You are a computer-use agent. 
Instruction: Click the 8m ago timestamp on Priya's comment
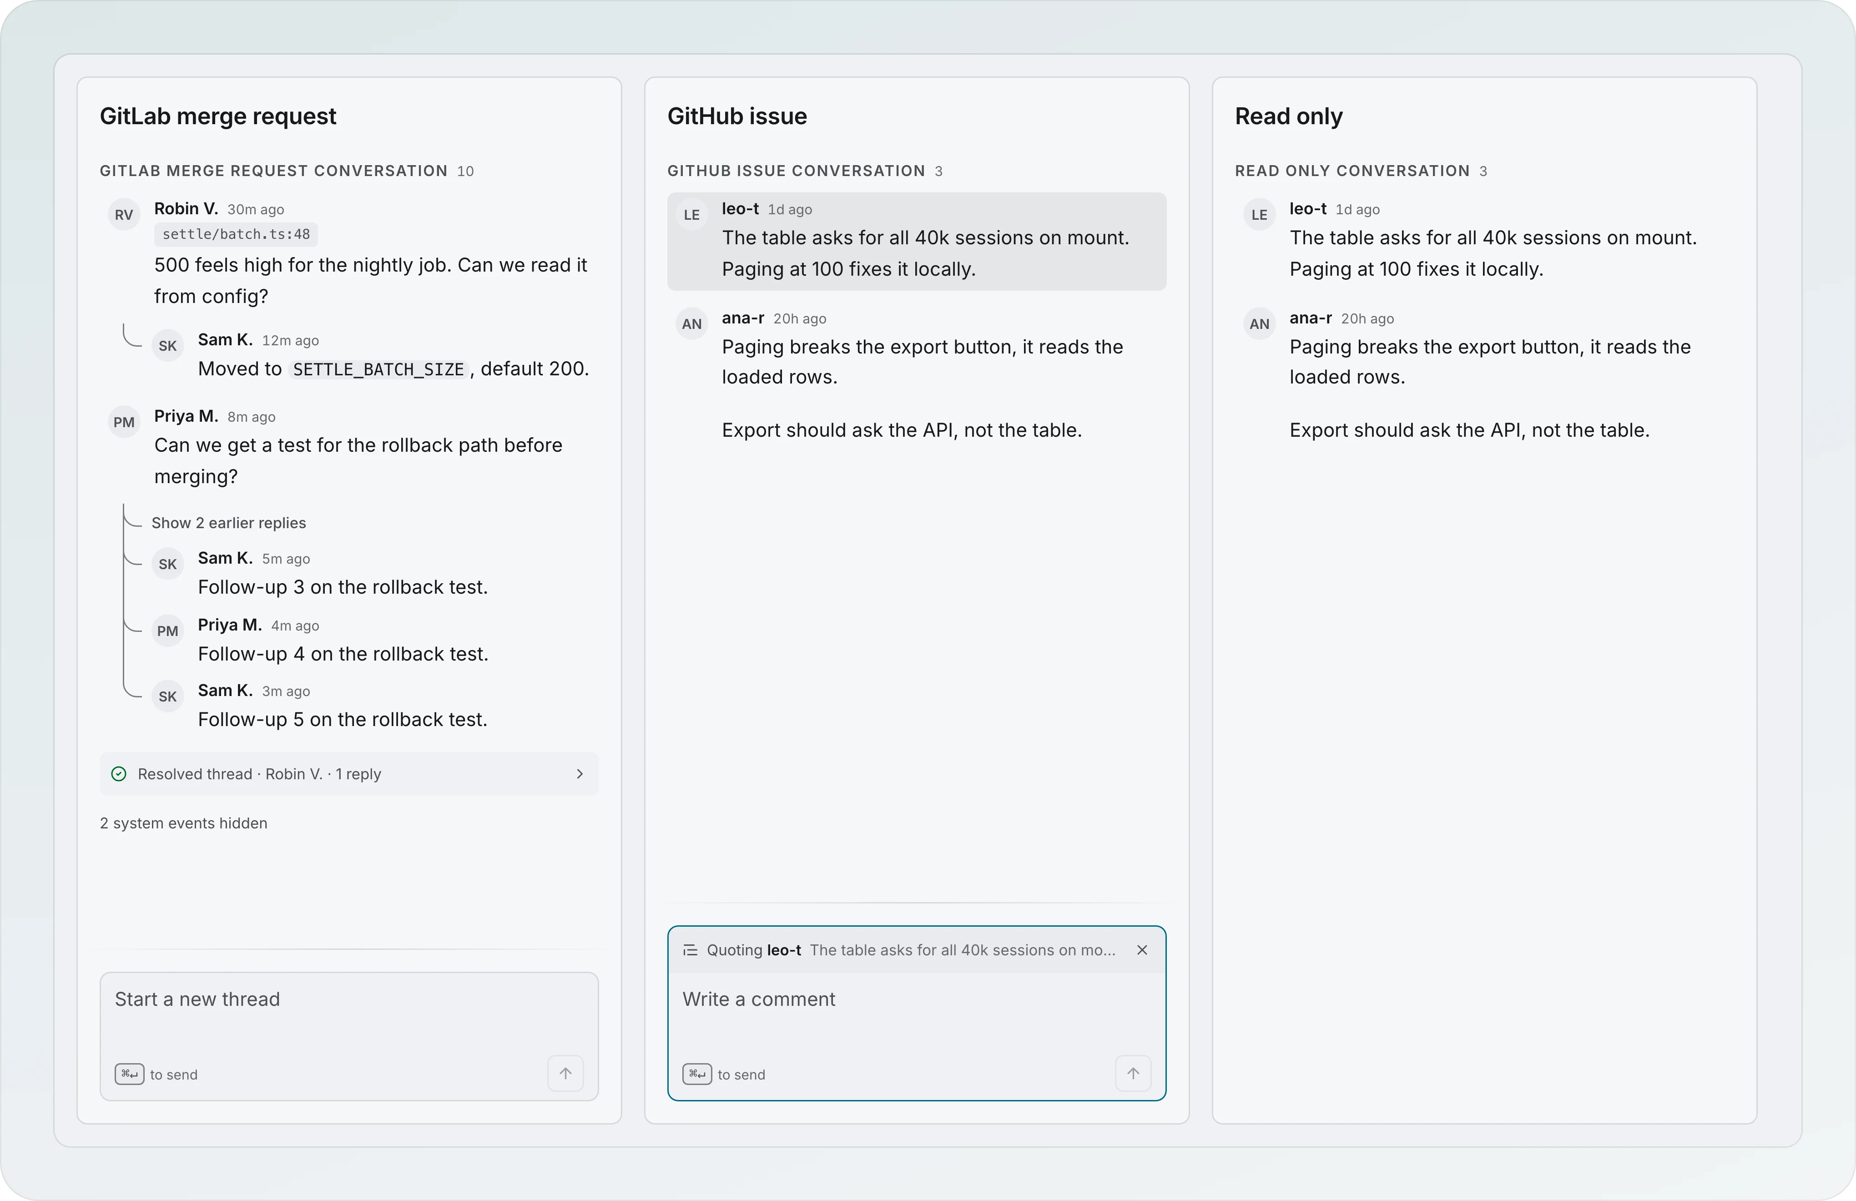pos(251,417)
